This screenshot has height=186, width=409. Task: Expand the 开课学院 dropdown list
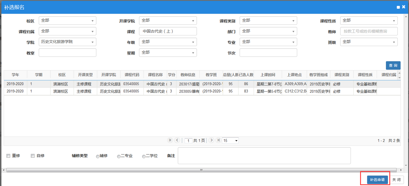coord(168,21)
